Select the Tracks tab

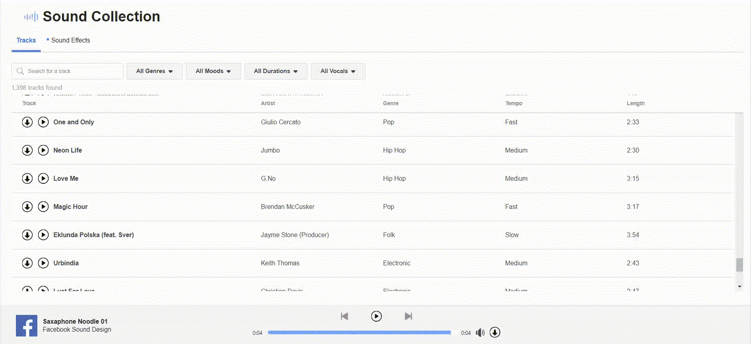coord(26,40)
